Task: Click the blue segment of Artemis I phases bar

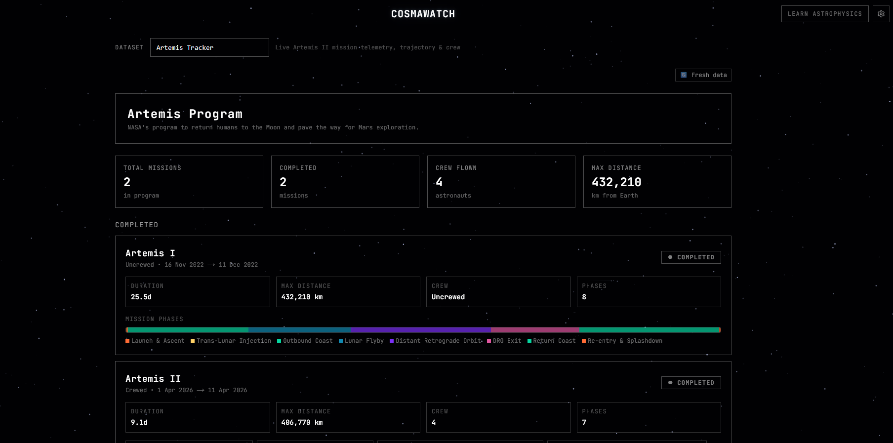Action: pyautogui.click(x=299, y=330)
